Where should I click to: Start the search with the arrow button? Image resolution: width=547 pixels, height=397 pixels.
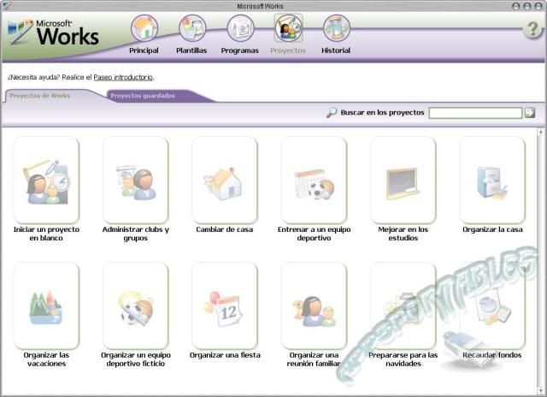(530, 112)
